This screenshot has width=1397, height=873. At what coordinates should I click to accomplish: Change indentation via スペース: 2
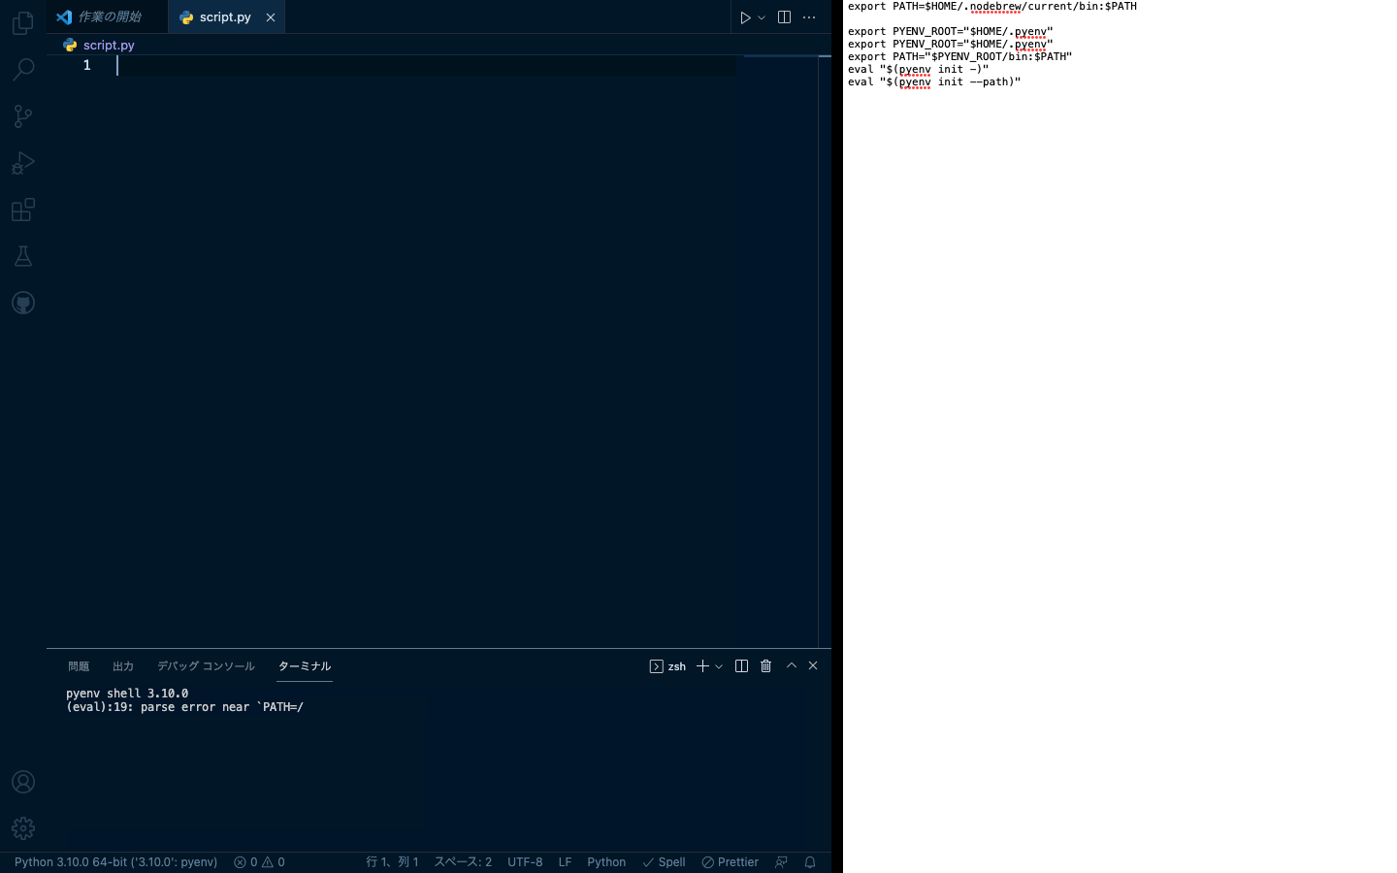(463, 862)
